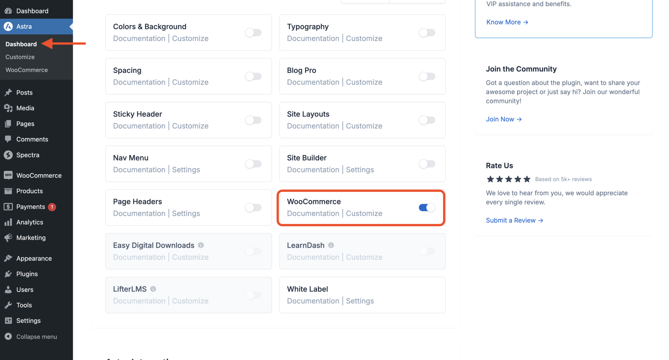Click the Appearance paintbrush icon
The image size is (669, 360).
click(8, 258)
